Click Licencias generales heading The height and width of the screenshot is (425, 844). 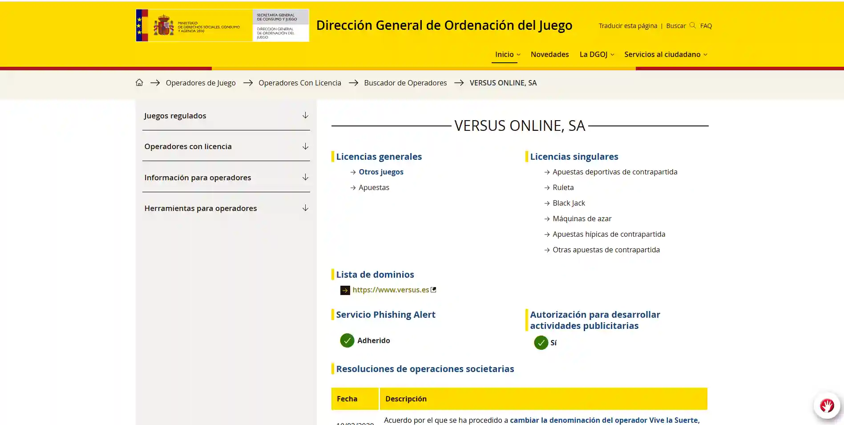point(379,157)
